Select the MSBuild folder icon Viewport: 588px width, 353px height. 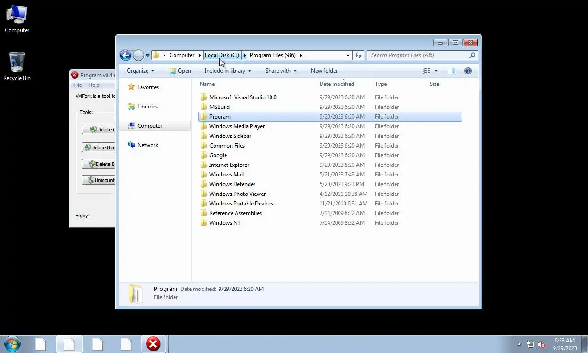click(204, 107)
